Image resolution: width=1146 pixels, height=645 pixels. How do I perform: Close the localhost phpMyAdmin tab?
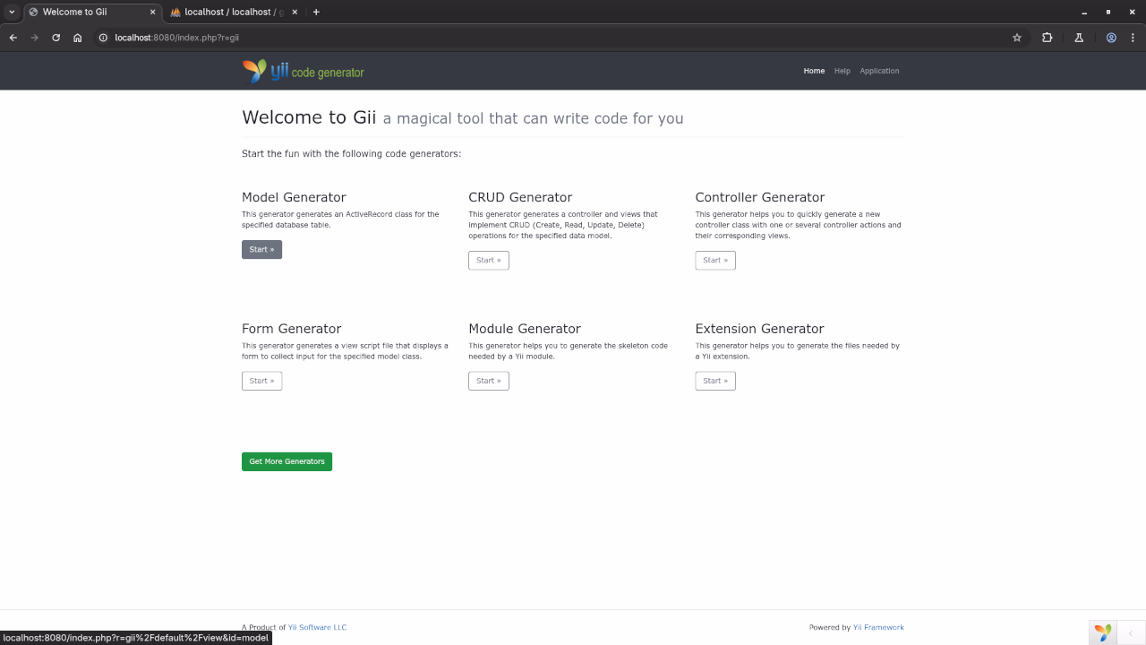(295, 12)
